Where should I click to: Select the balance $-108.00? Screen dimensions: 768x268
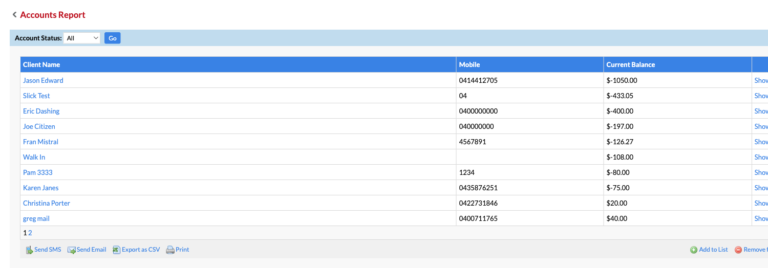pos(620,157)
